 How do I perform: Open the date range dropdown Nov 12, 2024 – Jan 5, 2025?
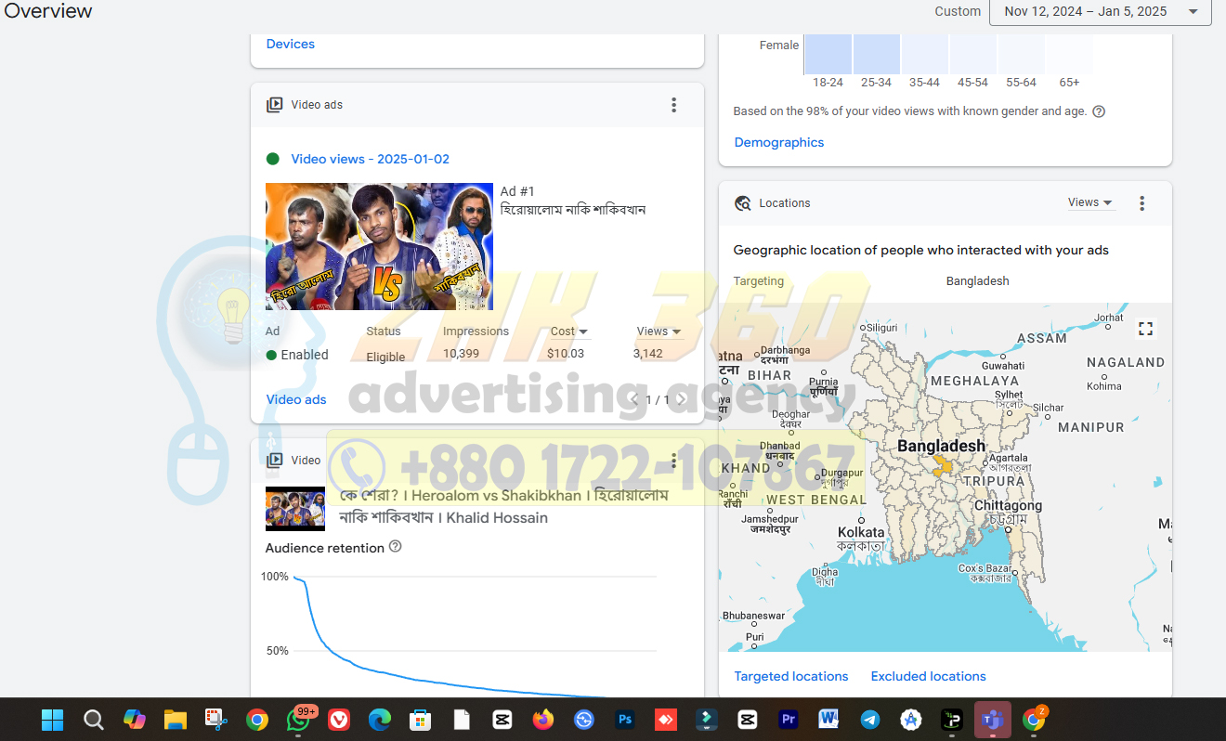tap(1101, 11)
